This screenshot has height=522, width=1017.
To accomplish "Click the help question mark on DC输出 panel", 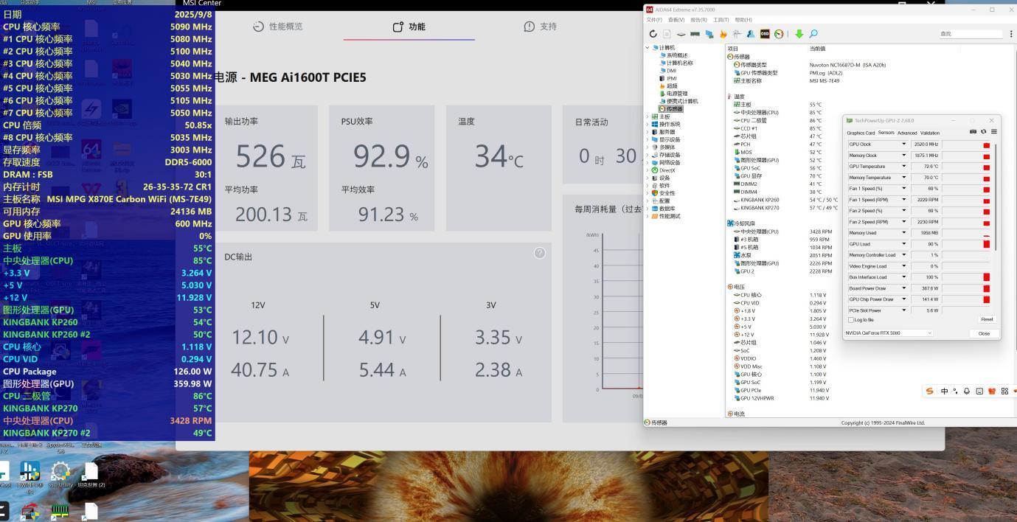I will pyautogui.click(x=540, y=253).
